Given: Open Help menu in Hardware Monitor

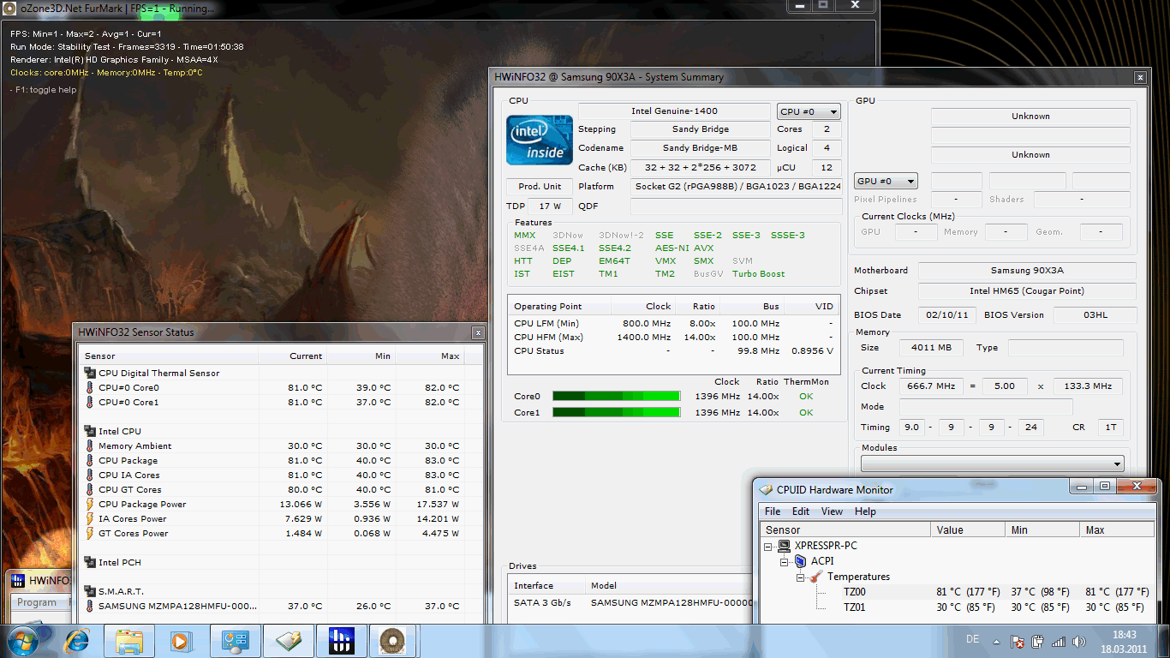Looking at the screenshot, I should [865, 511].
